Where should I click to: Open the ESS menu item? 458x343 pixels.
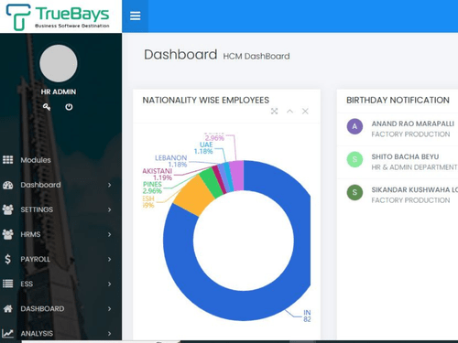[x=27, y=284]
